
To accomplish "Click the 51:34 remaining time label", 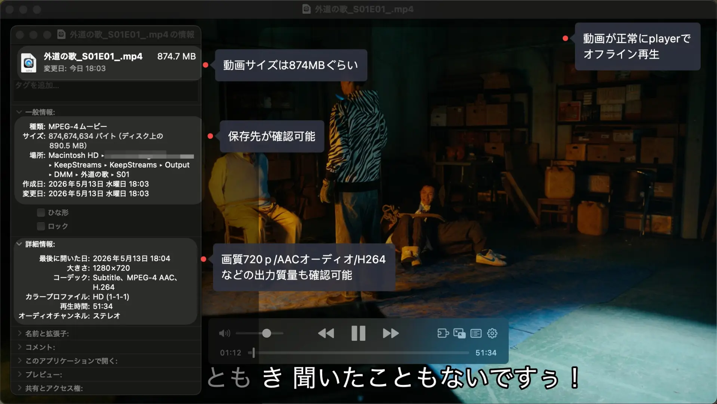I will [486, 353].
